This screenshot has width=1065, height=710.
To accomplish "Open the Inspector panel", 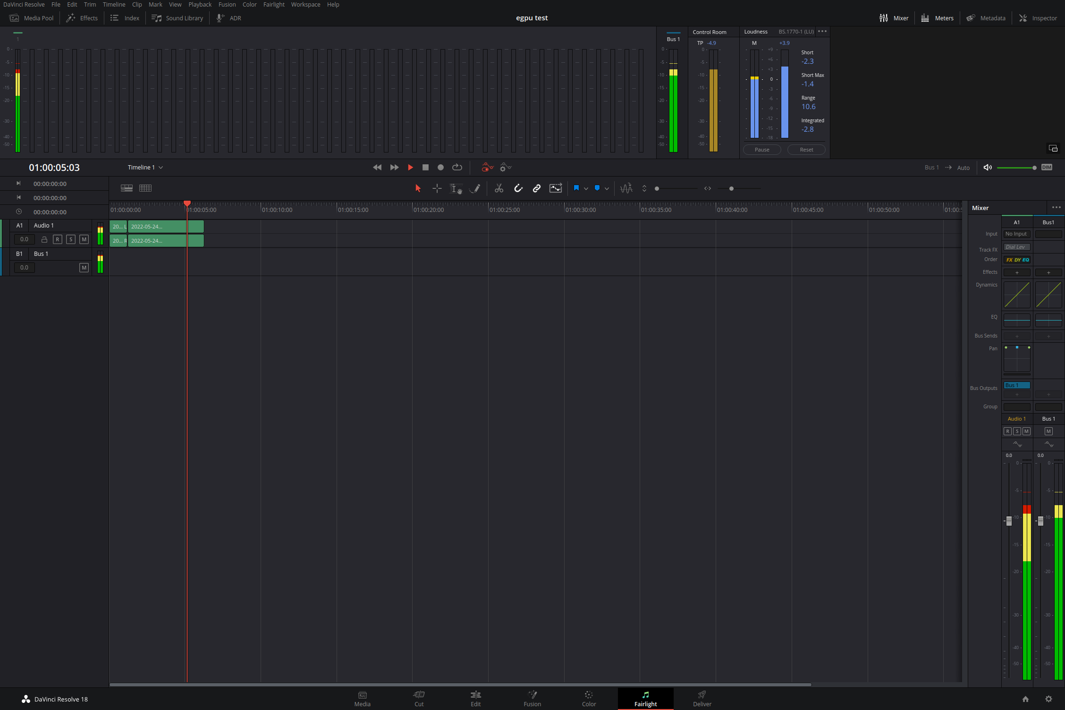I will click(1038, 18).
